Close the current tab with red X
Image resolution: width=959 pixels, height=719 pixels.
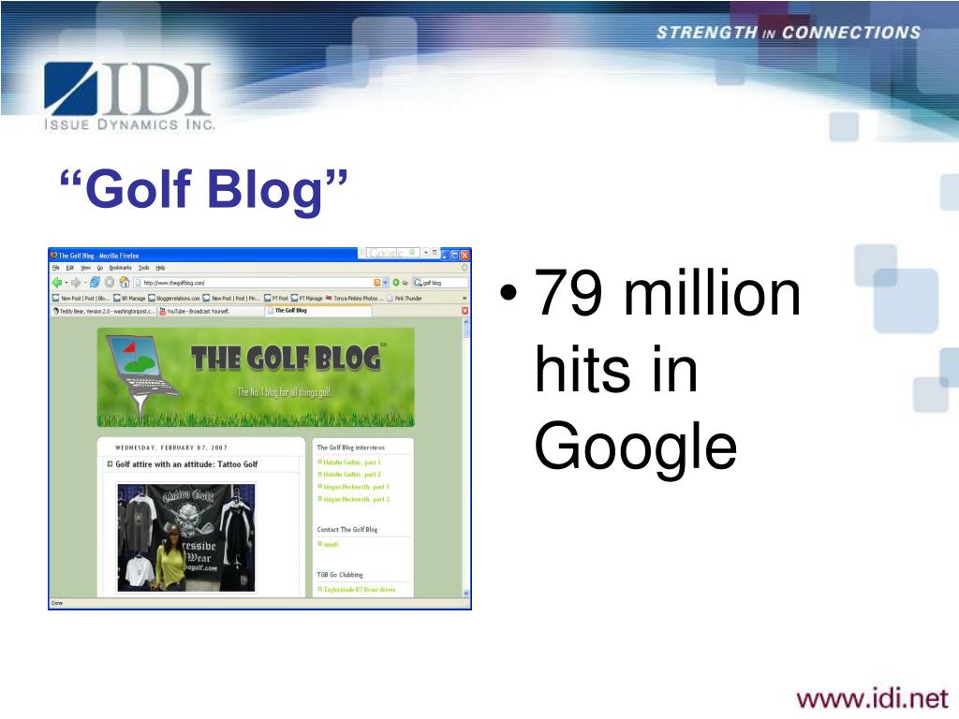click(465, 311)
